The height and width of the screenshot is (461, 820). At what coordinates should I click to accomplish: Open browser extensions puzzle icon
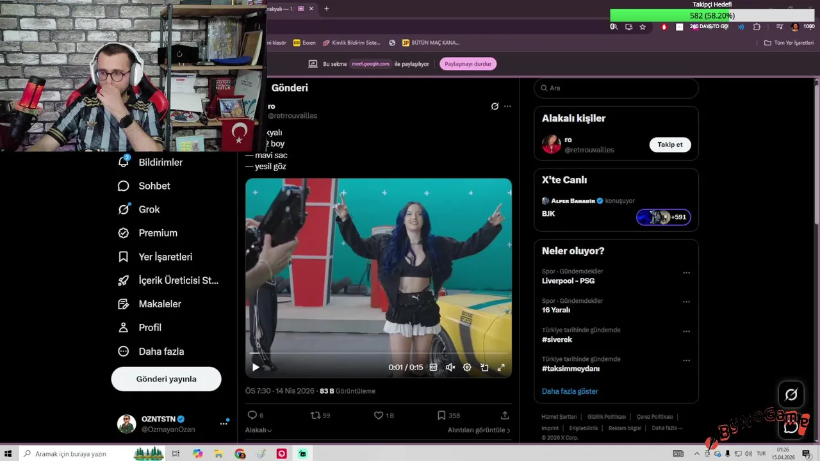(757, 27)
